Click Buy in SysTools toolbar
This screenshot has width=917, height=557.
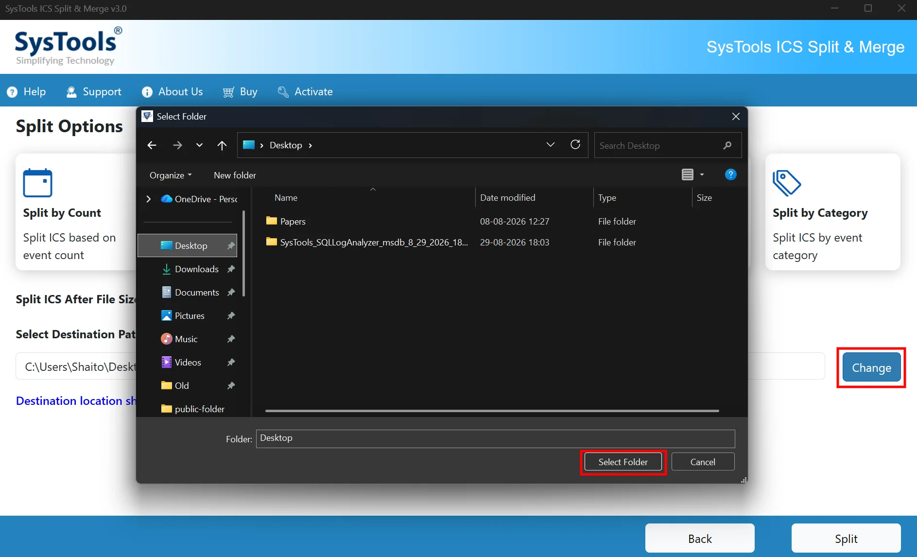pyautogui.click(x=240, y=91)
